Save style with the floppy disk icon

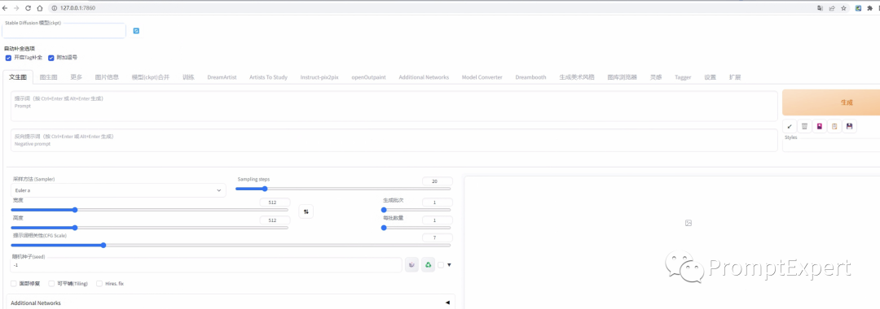850,127
